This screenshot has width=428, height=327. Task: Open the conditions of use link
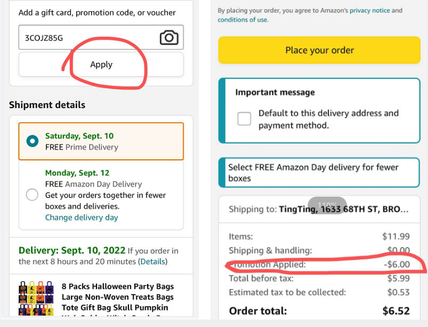[x=242, y=20]
